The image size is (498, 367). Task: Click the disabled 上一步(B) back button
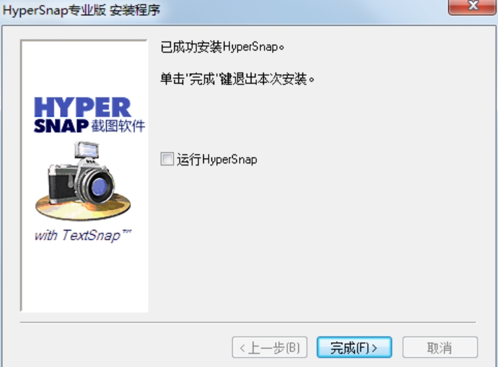tap(269, 347)
